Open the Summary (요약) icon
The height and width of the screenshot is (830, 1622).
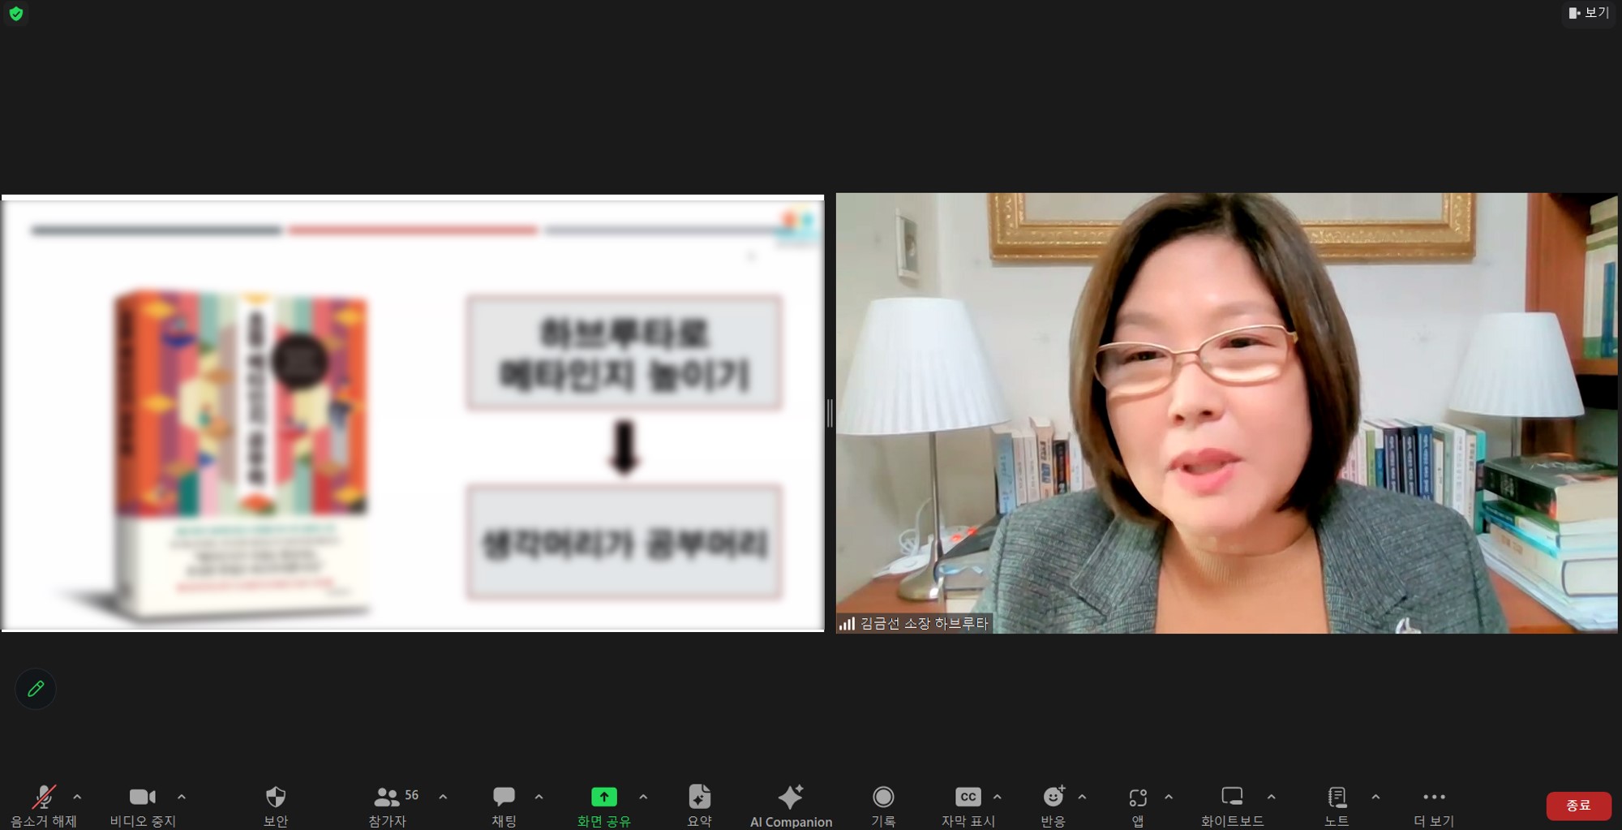699,797
